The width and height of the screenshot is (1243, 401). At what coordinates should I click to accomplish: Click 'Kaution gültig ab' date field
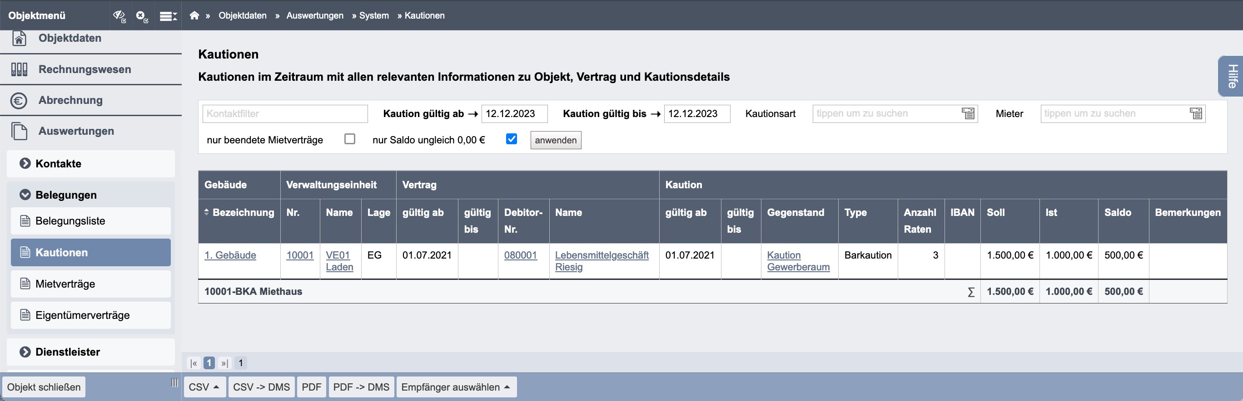(514, 114)
